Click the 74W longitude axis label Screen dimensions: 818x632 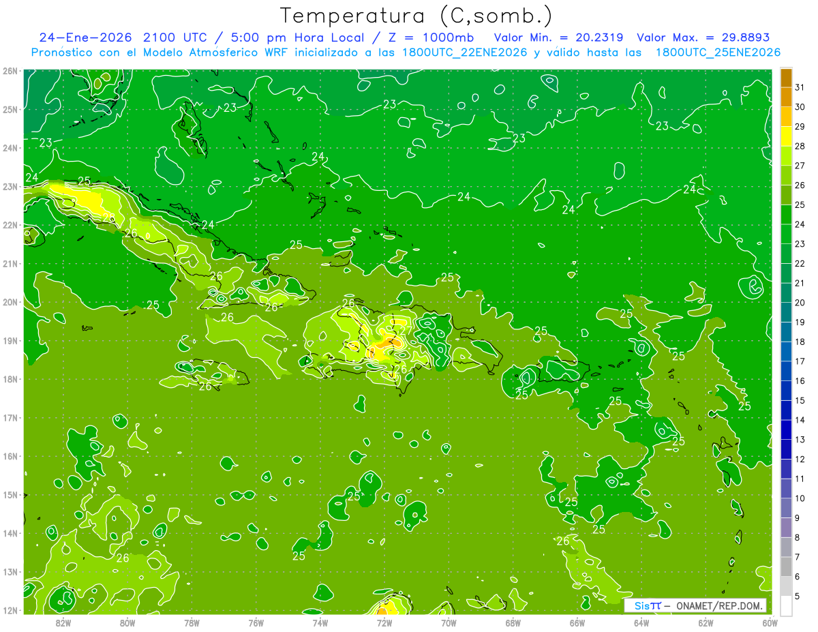320,622
